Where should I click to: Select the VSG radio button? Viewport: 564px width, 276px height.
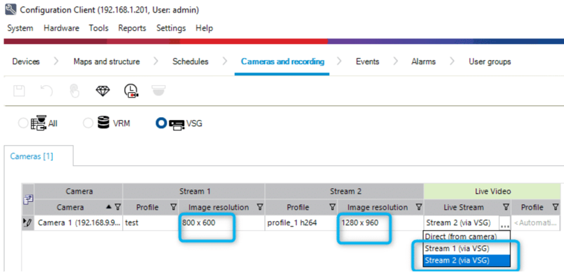pyautogui.click(x=161, y=123)
